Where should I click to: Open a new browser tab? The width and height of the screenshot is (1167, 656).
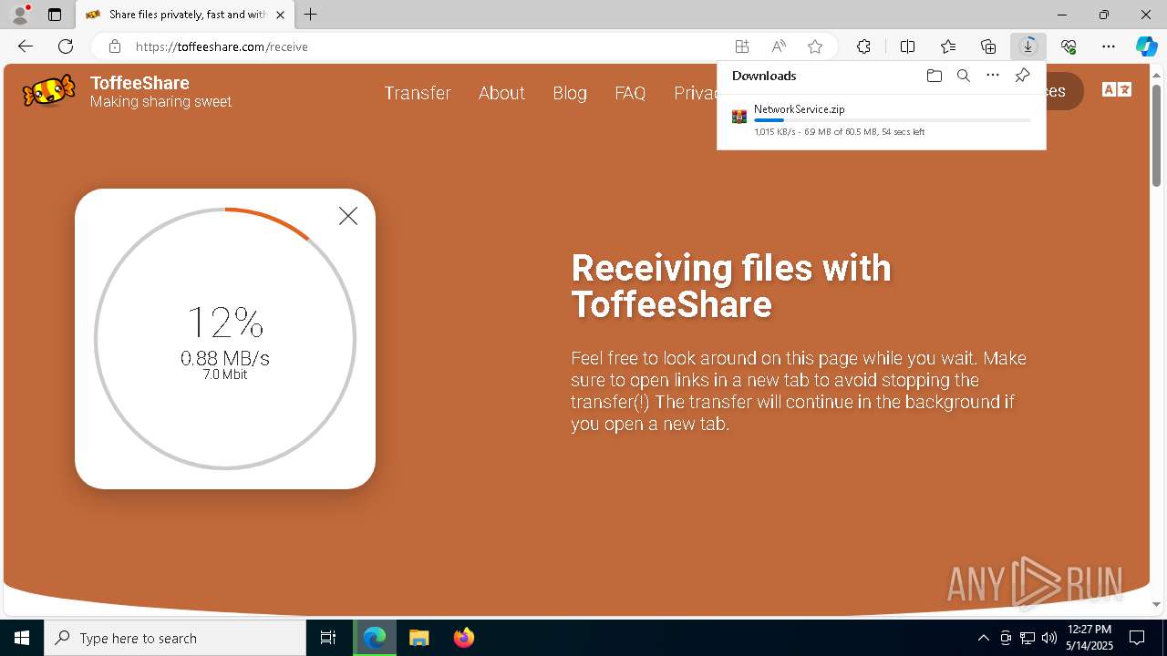coord(311,15)
